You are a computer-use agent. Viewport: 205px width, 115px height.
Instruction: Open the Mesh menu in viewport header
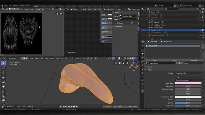click(47, 58)
